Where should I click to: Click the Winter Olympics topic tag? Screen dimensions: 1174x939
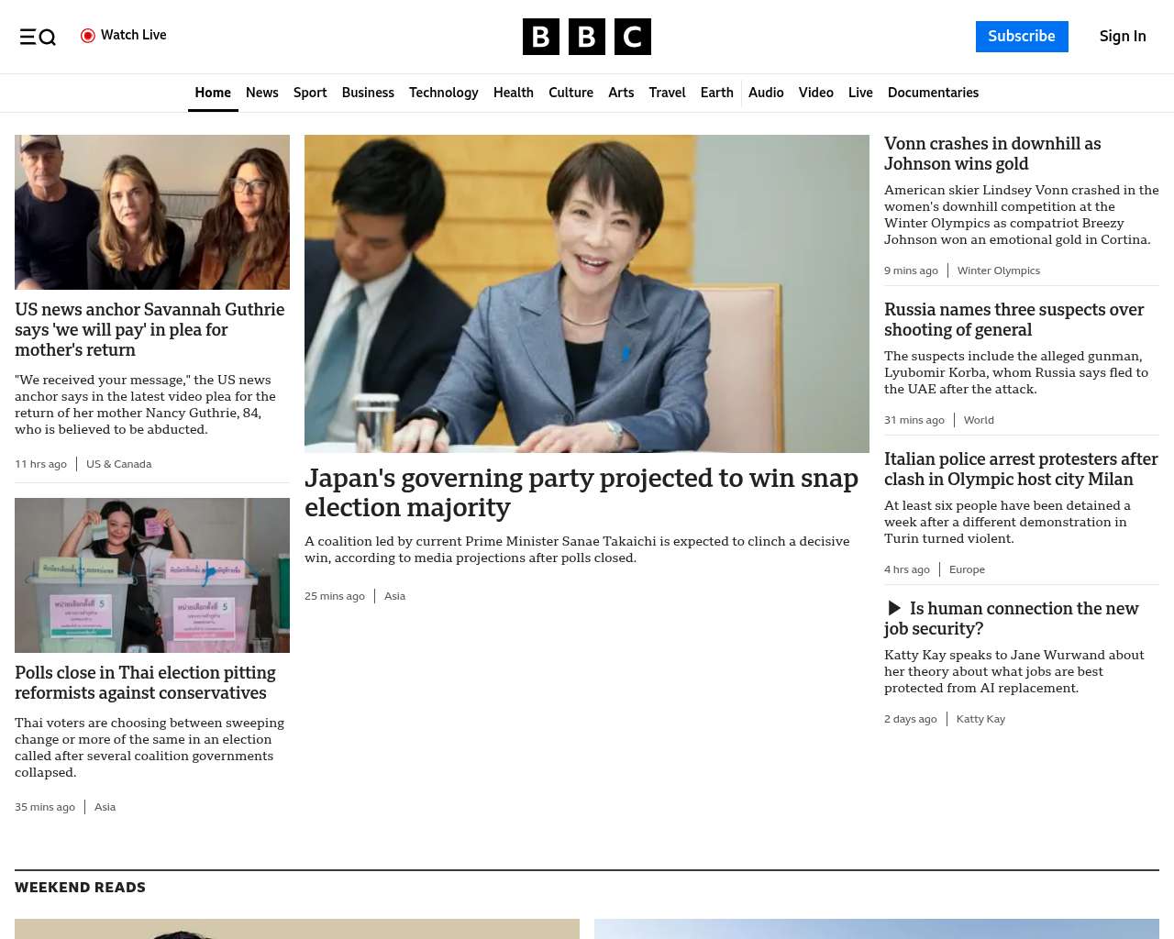pyautogui.click(x=998, y=271)
